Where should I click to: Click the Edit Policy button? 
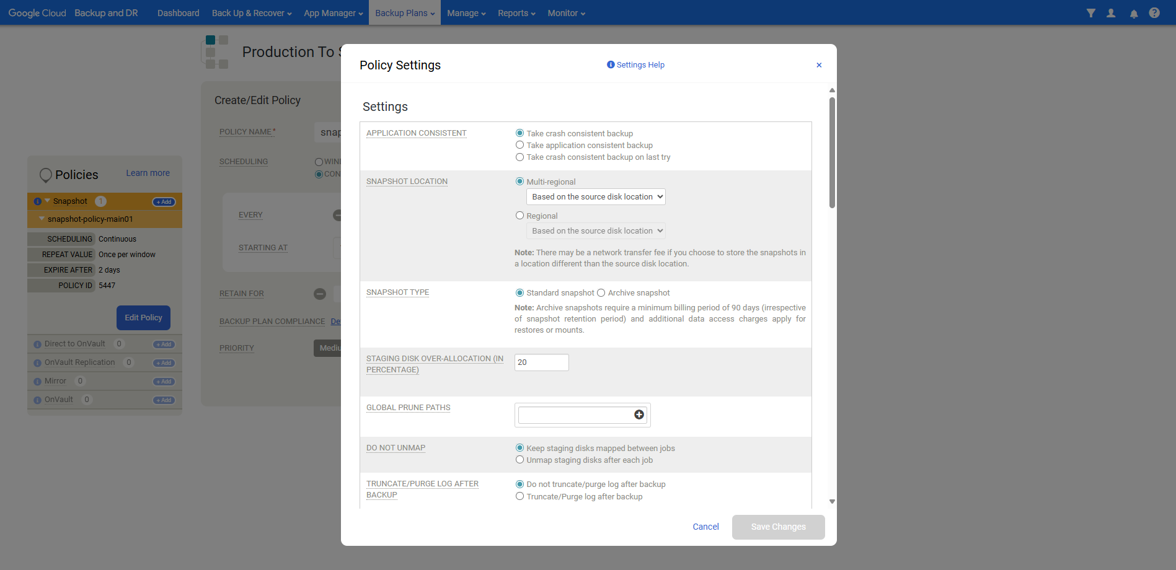click(x=143, y=318)
